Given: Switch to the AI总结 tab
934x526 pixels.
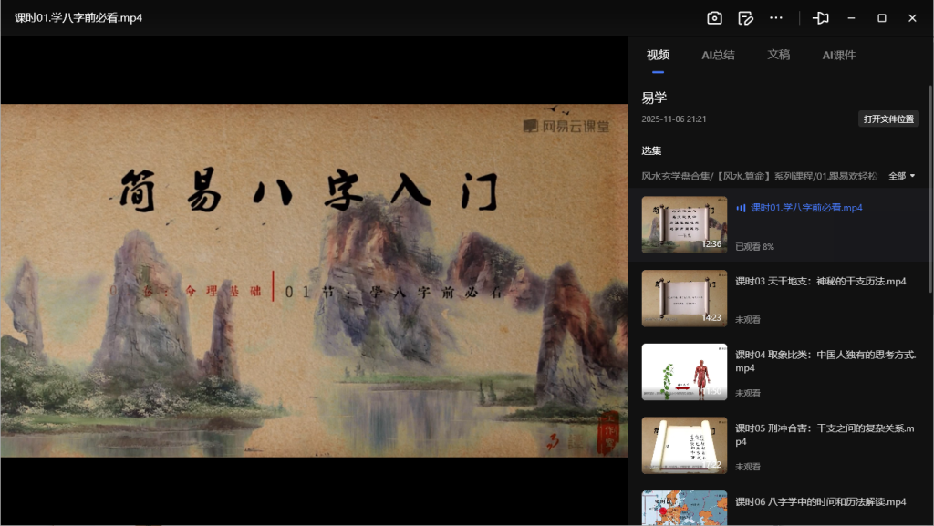Looking at the screenshot, I should (719, 55).
